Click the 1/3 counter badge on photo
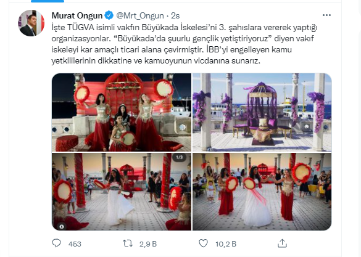 (180, 157)
